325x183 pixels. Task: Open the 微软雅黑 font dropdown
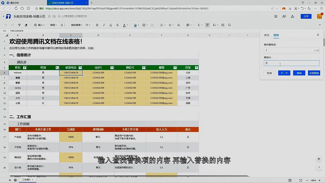pos(77,25)
